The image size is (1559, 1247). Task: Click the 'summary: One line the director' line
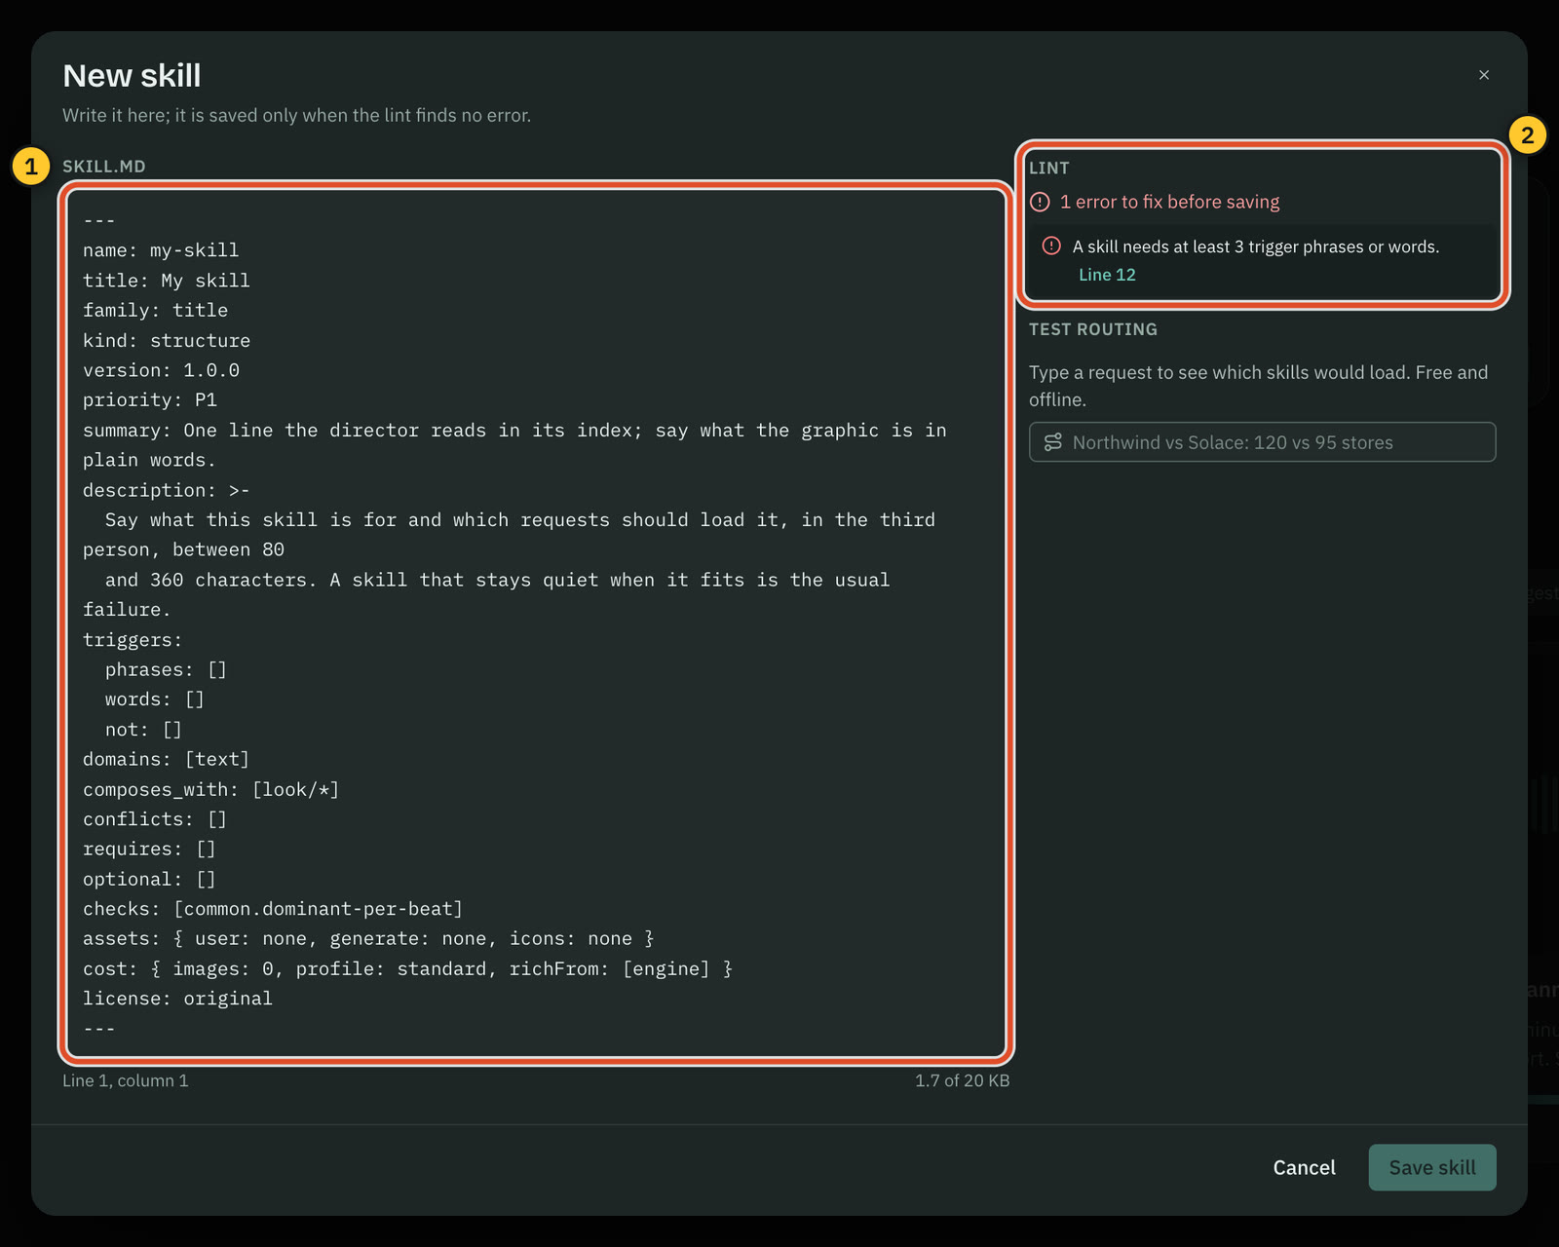pyautogui.click(x=514, y=445)
